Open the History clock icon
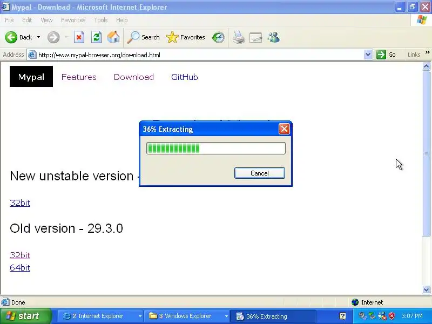The width and height of the screenshot is (432, 324). [x=218, y=37]
